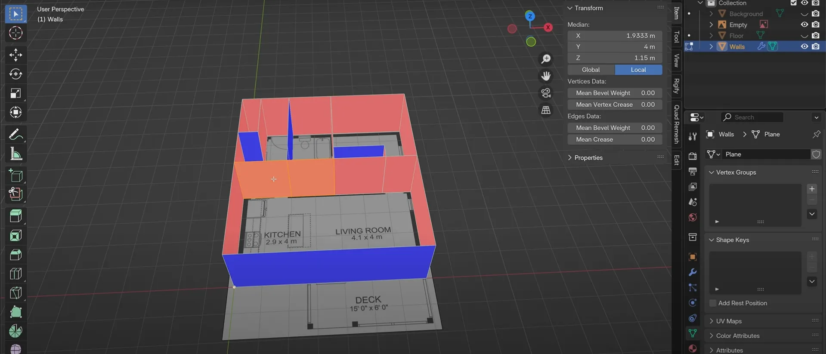Open the Modifiers wrench properties tab
The height and width of the screenshot is (354, 826).
[693, 272]
